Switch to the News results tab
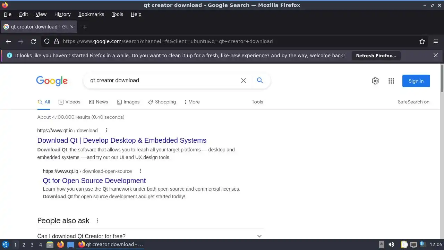This screenshot has width=444, height=250. pos(99,102)
